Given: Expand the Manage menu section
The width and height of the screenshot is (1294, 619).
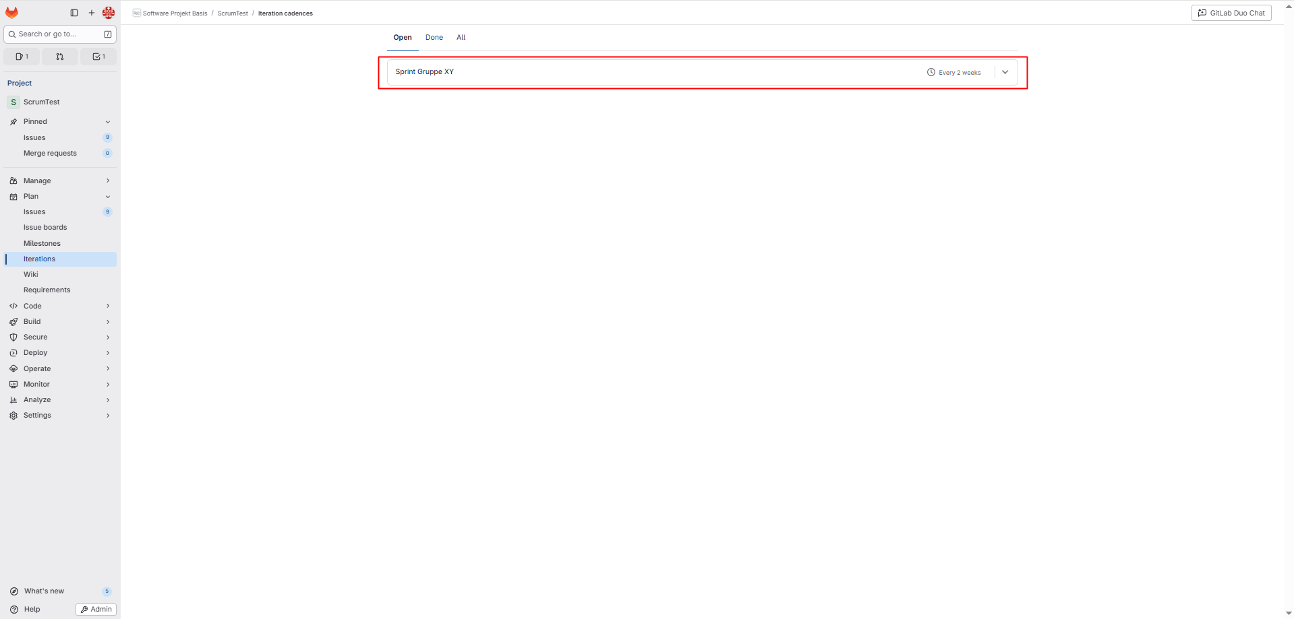Looking at the screenshot, I should point(108,181).
